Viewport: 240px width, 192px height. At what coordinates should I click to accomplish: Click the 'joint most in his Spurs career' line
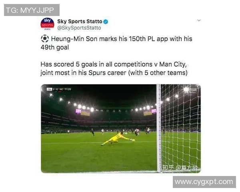coord(114,73)
